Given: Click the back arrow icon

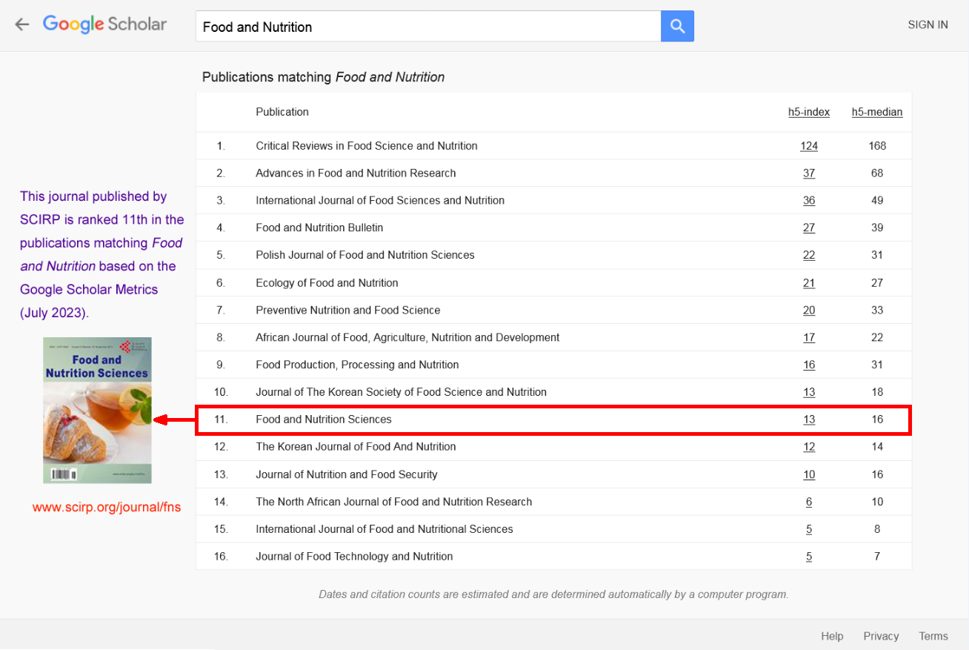Looking at the screenshot, I should pyautogui.click(x=22, y=24).
